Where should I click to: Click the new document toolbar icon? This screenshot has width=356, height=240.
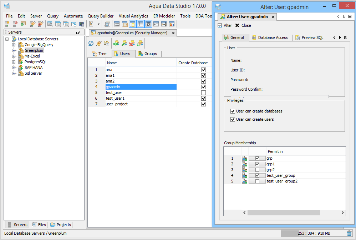(91, 24)
